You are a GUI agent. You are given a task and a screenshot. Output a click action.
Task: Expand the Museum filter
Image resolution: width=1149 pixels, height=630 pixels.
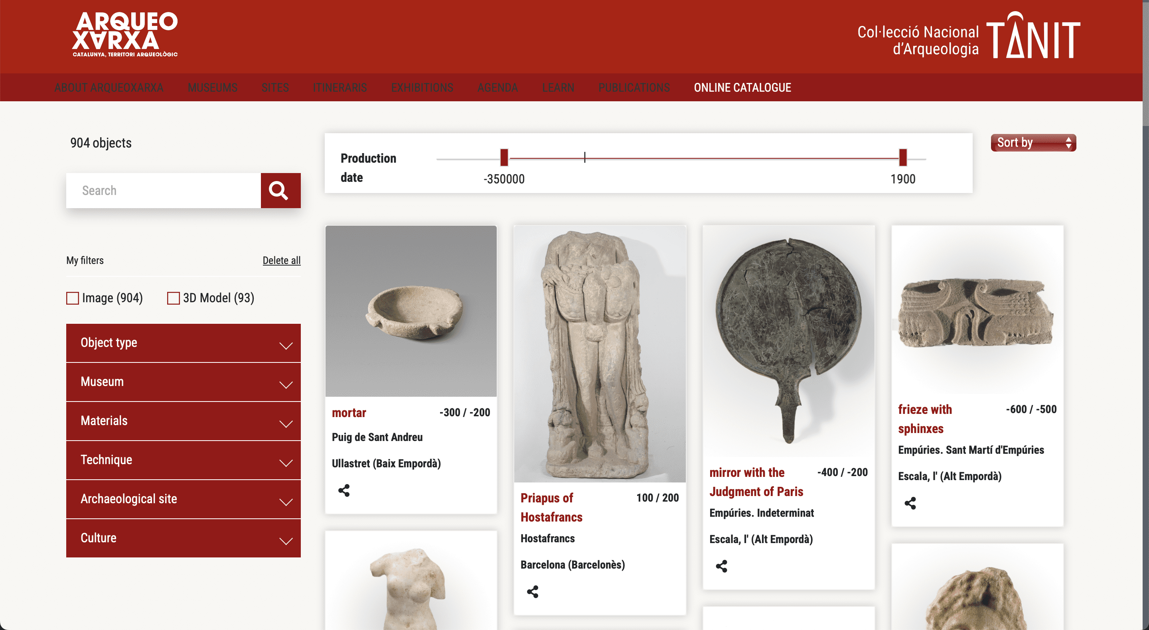(x=183, y=382)
